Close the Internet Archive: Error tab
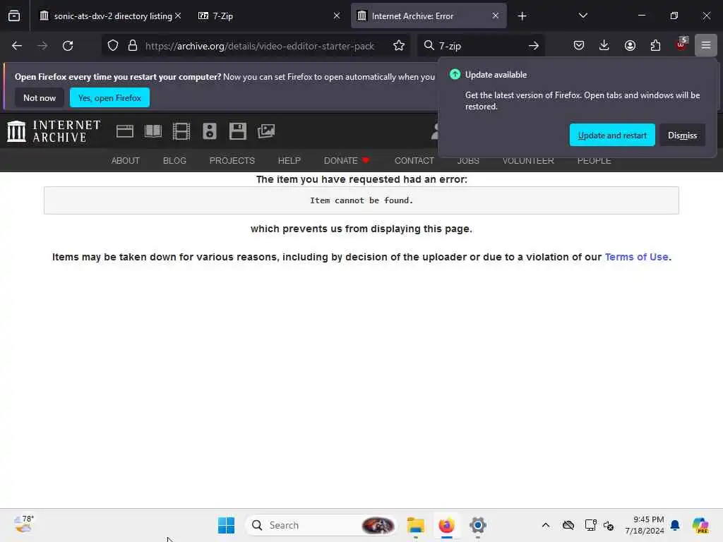Image resolution: width=723 pixels, height=542 pixels. 495,16
